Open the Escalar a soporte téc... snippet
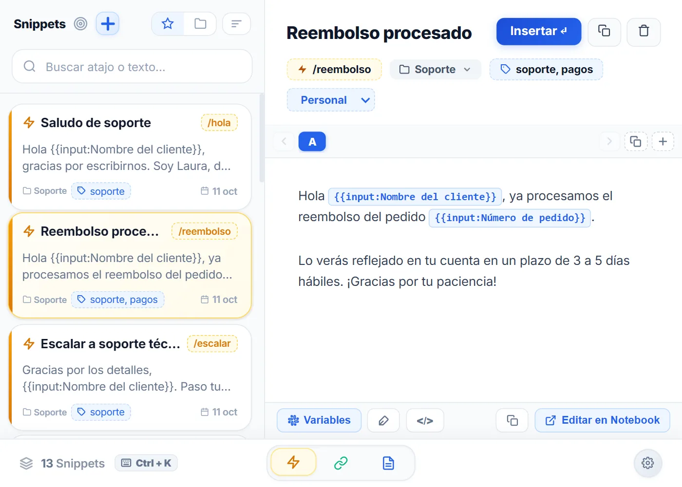682x487 pixels. coord(130,377)
